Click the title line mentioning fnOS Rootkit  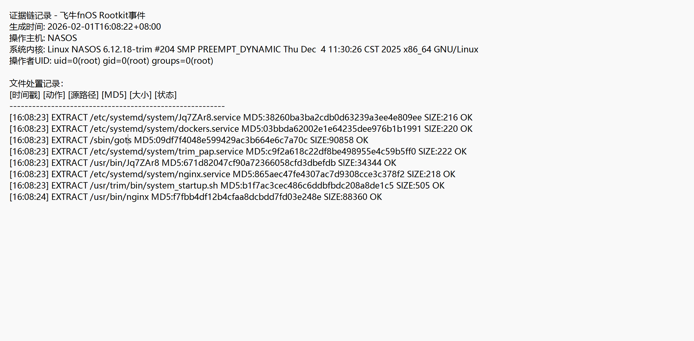point(77,15)
